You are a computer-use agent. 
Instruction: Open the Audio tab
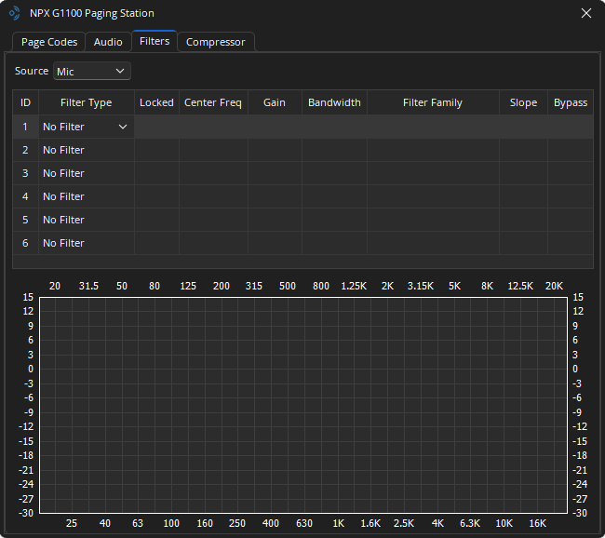pos(108,42)
